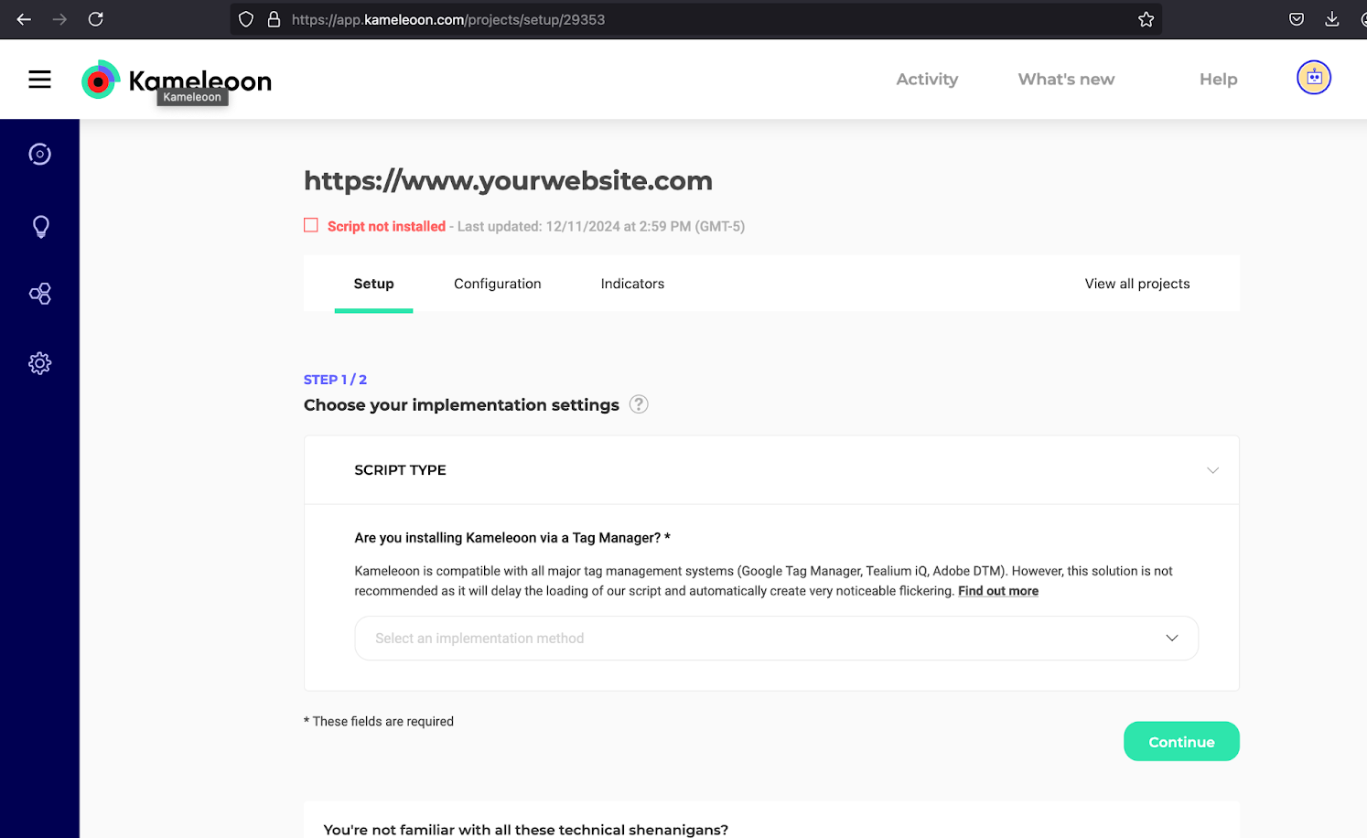Open the connected circles icon in sidebar
This screenshot has height=838, width=1367.
[x=39, y=294]
